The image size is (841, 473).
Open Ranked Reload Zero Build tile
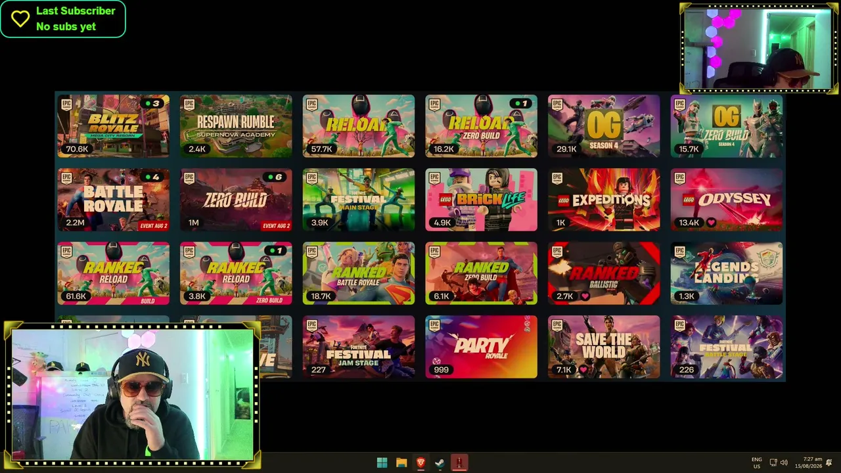236,273
